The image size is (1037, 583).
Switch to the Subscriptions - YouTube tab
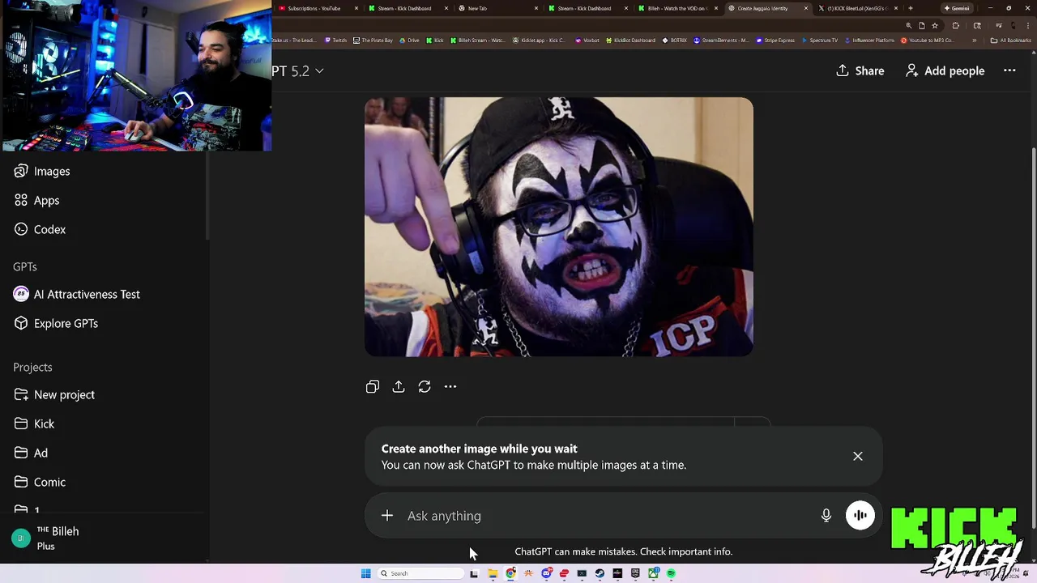coord(318,8)
